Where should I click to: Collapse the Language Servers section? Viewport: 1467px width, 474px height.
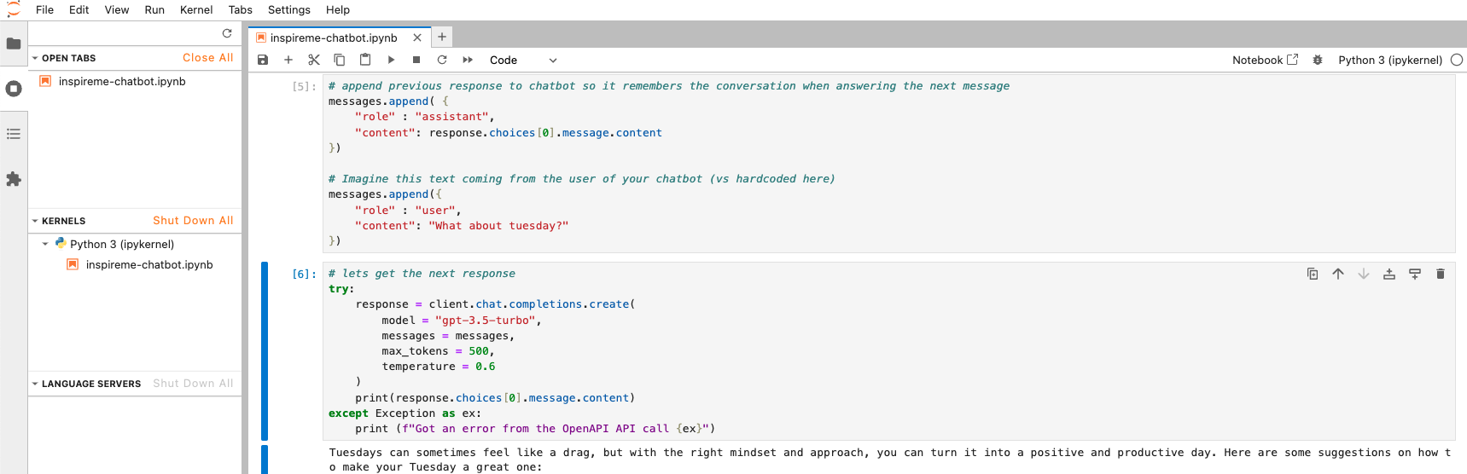pyautogui.click(x=35, y=384)
